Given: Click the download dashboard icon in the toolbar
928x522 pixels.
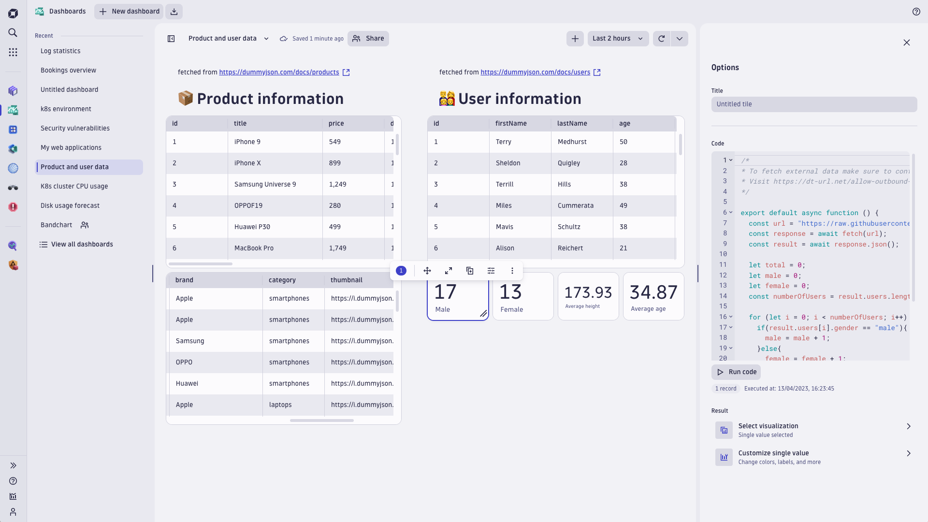Looking at the screenshot, I should coord(174,12).
